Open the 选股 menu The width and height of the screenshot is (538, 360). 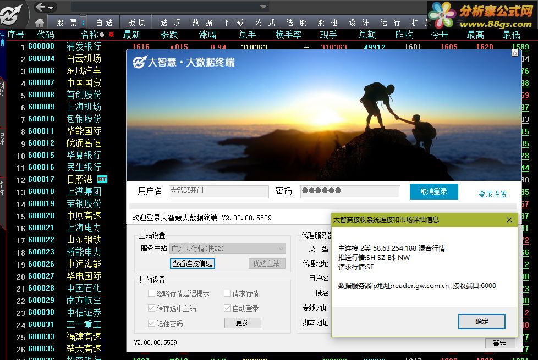(296, 23)
